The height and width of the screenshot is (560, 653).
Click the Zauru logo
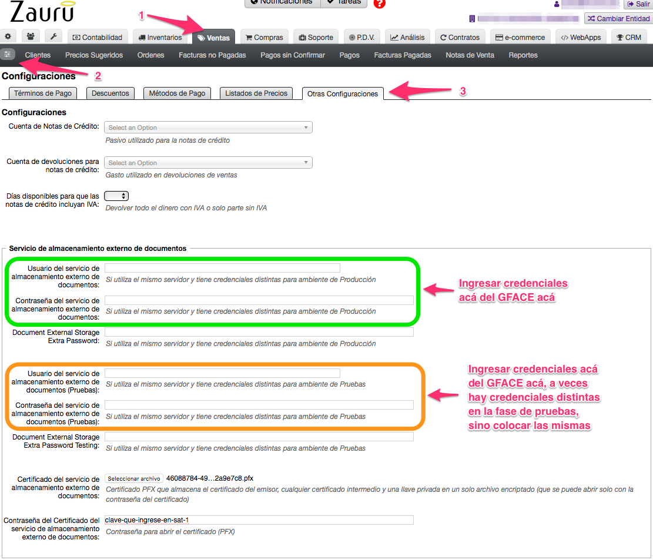coord(42,11)
